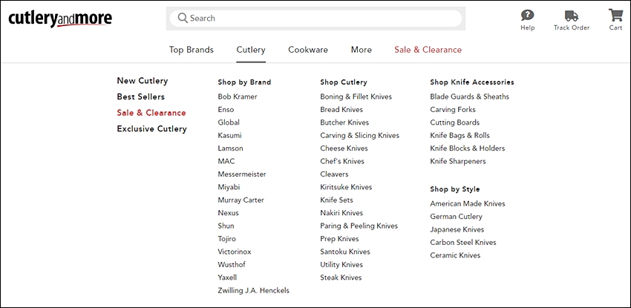Open Best Sellers link

[141, 97]
